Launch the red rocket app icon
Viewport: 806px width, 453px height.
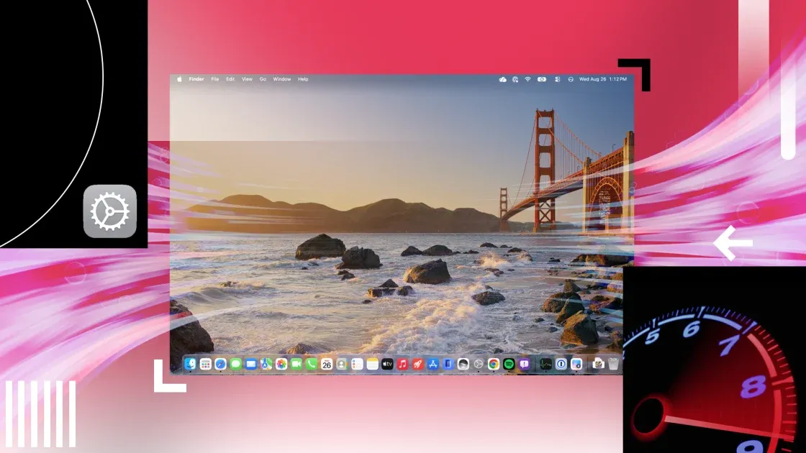(417, 364)
